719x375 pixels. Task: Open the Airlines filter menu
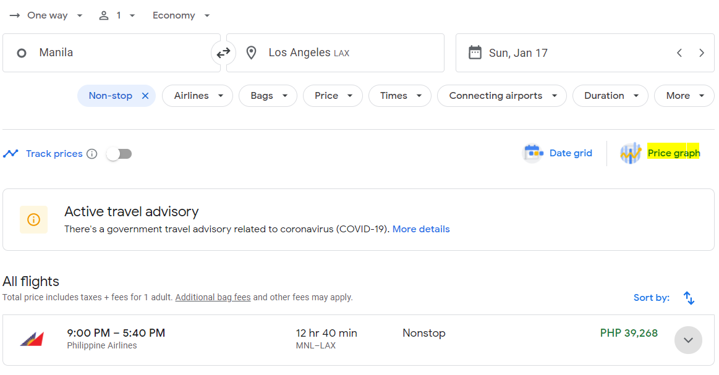[x=198, y=96]
